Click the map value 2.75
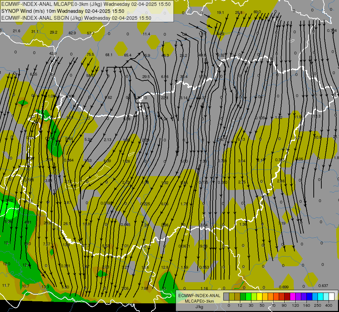This screenshot has width=339, height=312. [242, 182]
